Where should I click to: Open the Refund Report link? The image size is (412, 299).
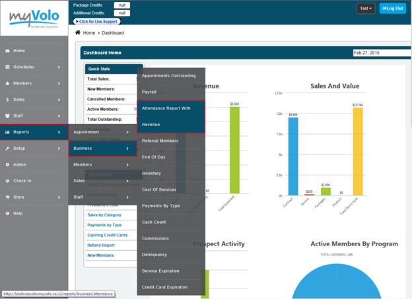click(x=101, y=244)
